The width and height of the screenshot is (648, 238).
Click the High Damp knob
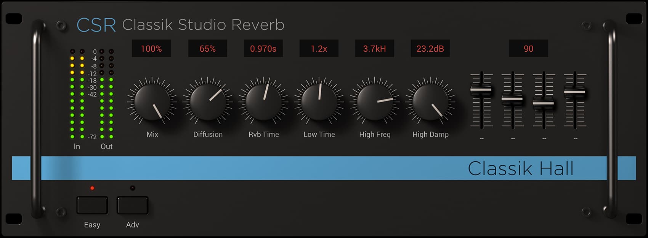pos(430,102)
